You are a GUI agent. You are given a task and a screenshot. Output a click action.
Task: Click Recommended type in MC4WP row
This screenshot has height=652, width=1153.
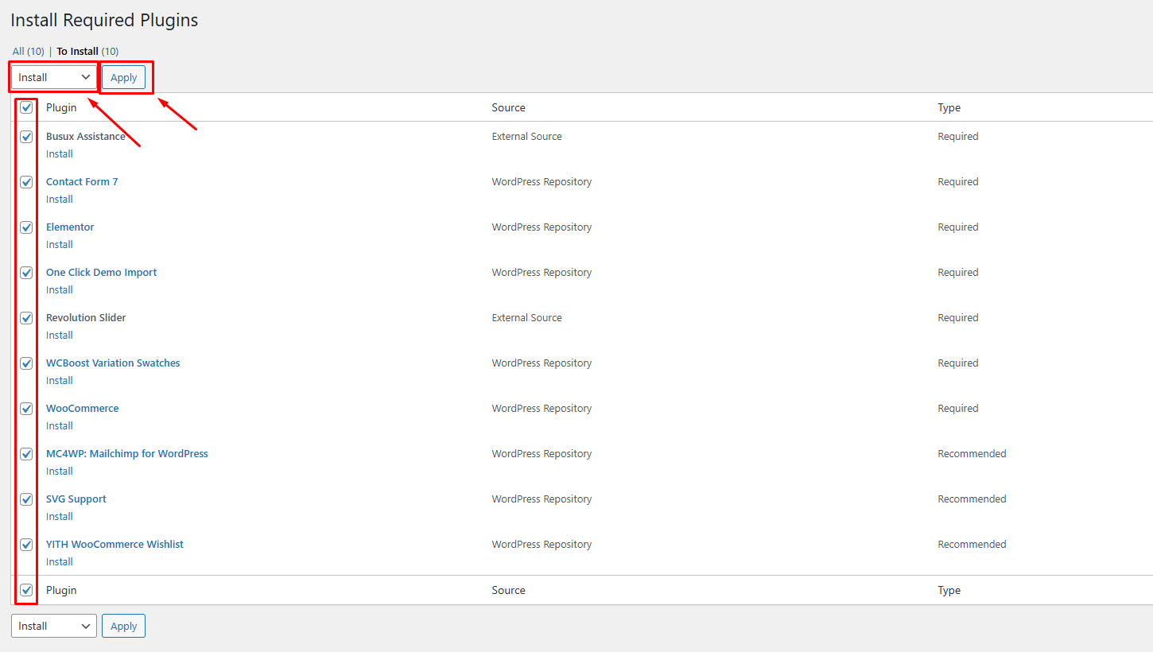click(972, 454)
